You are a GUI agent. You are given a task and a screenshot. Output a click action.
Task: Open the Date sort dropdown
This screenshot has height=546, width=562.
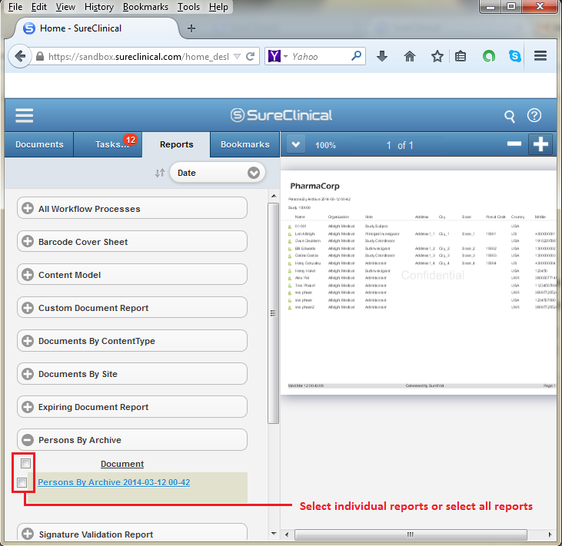218,173
